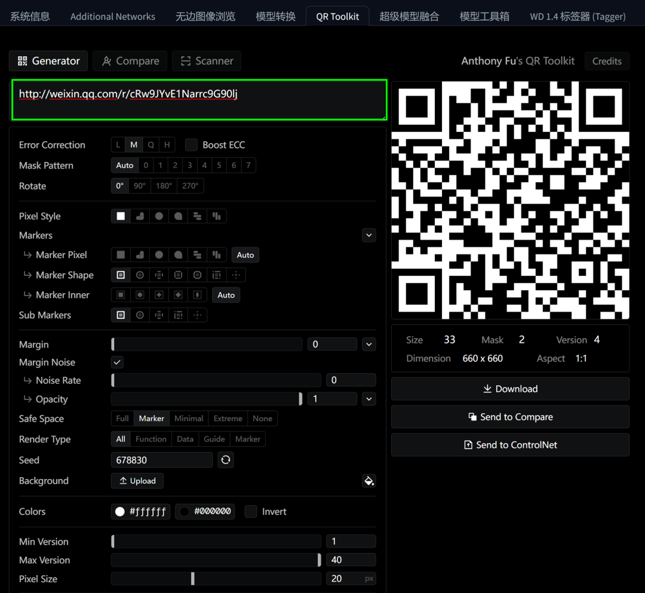Click Auto button for Marker Pixel
Screen dimensions: 645x593
[245, 255]
